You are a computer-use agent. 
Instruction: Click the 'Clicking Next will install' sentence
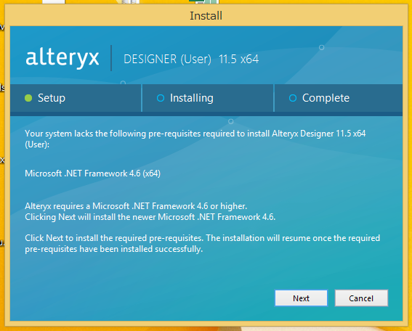coord(150,217)
